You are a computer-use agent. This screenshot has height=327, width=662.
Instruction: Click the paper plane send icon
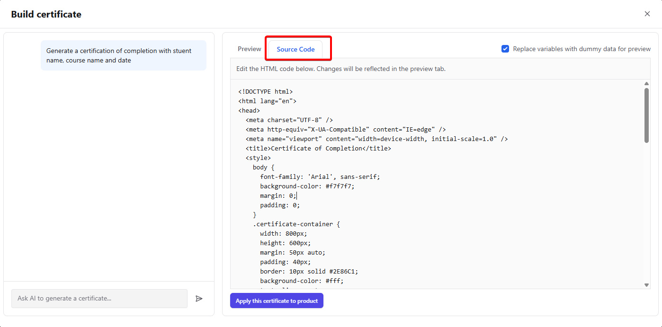click(199, 298)
